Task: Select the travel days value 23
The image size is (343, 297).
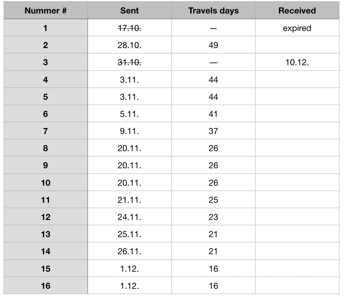Action: pyautogui.click(x=213, y=217)
